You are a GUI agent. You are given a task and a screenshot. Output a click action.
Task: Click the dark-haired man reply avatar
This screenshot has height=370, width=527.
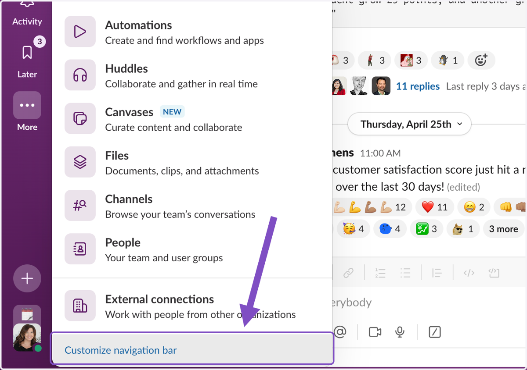pos(381,86)
